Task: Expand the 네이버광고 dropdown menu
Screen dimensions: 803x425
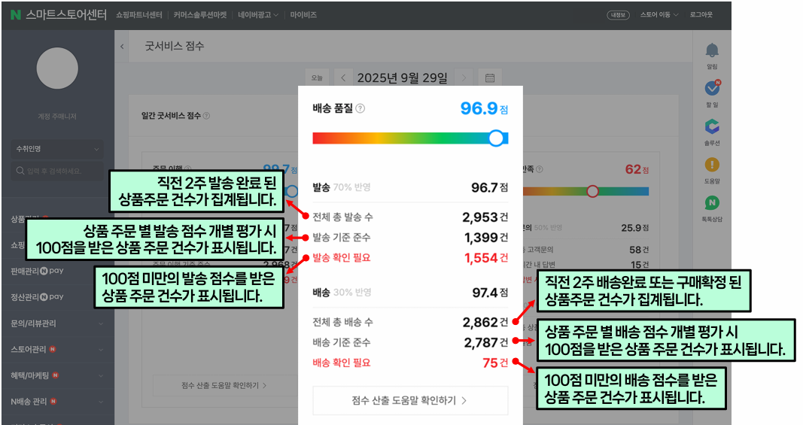Action: 257,14
